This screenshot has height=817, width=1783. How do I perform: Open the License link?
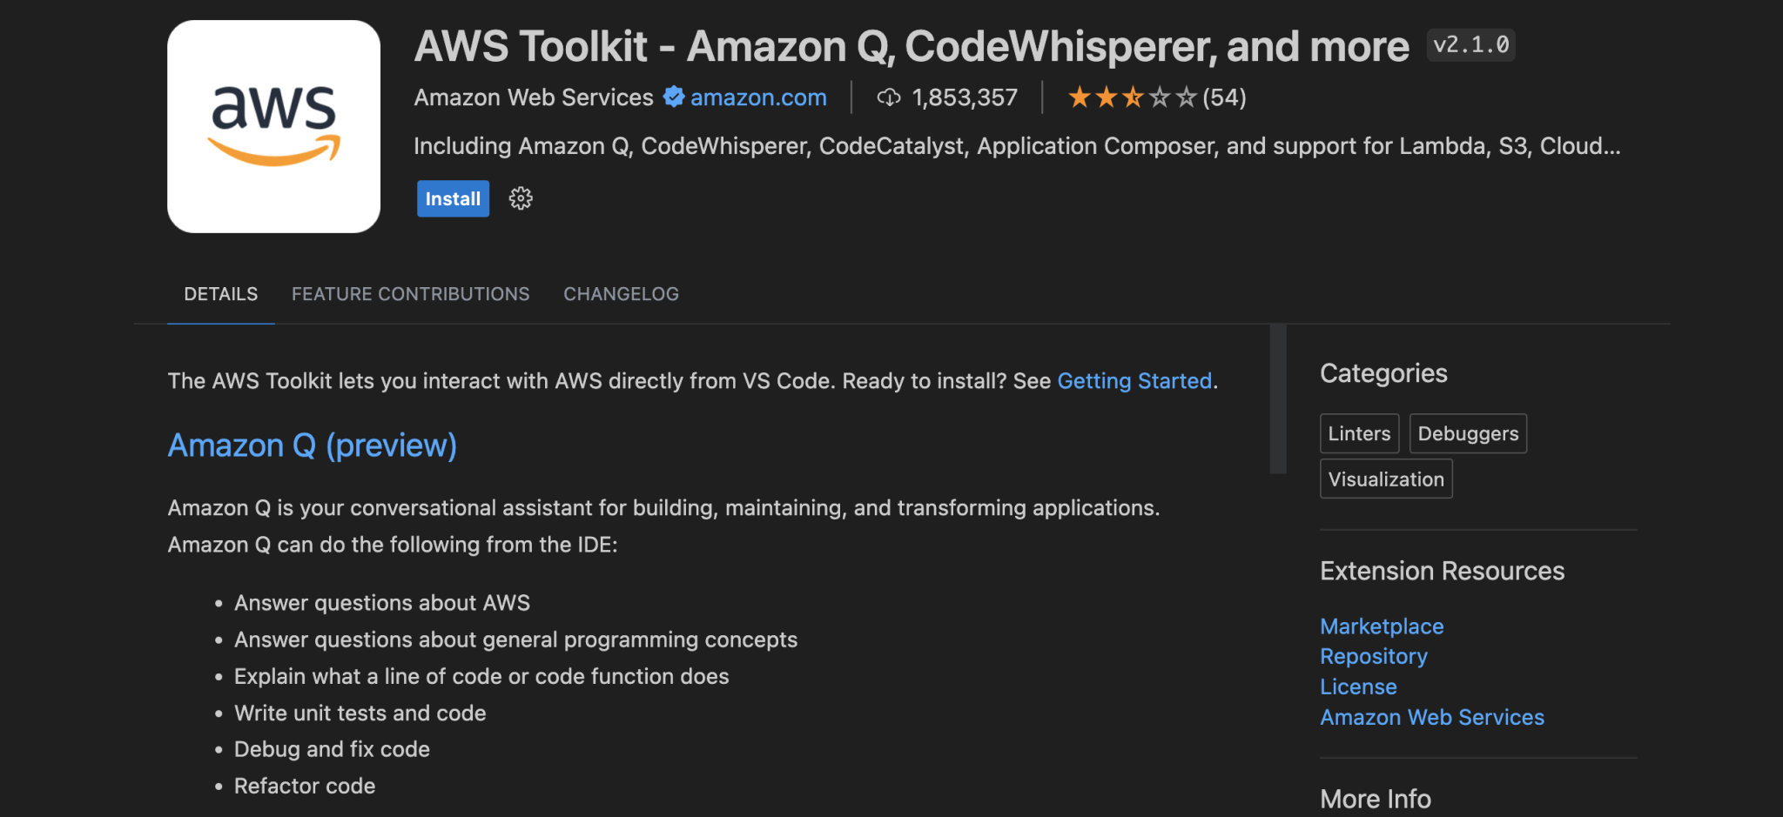click(x=1358, y=686)
